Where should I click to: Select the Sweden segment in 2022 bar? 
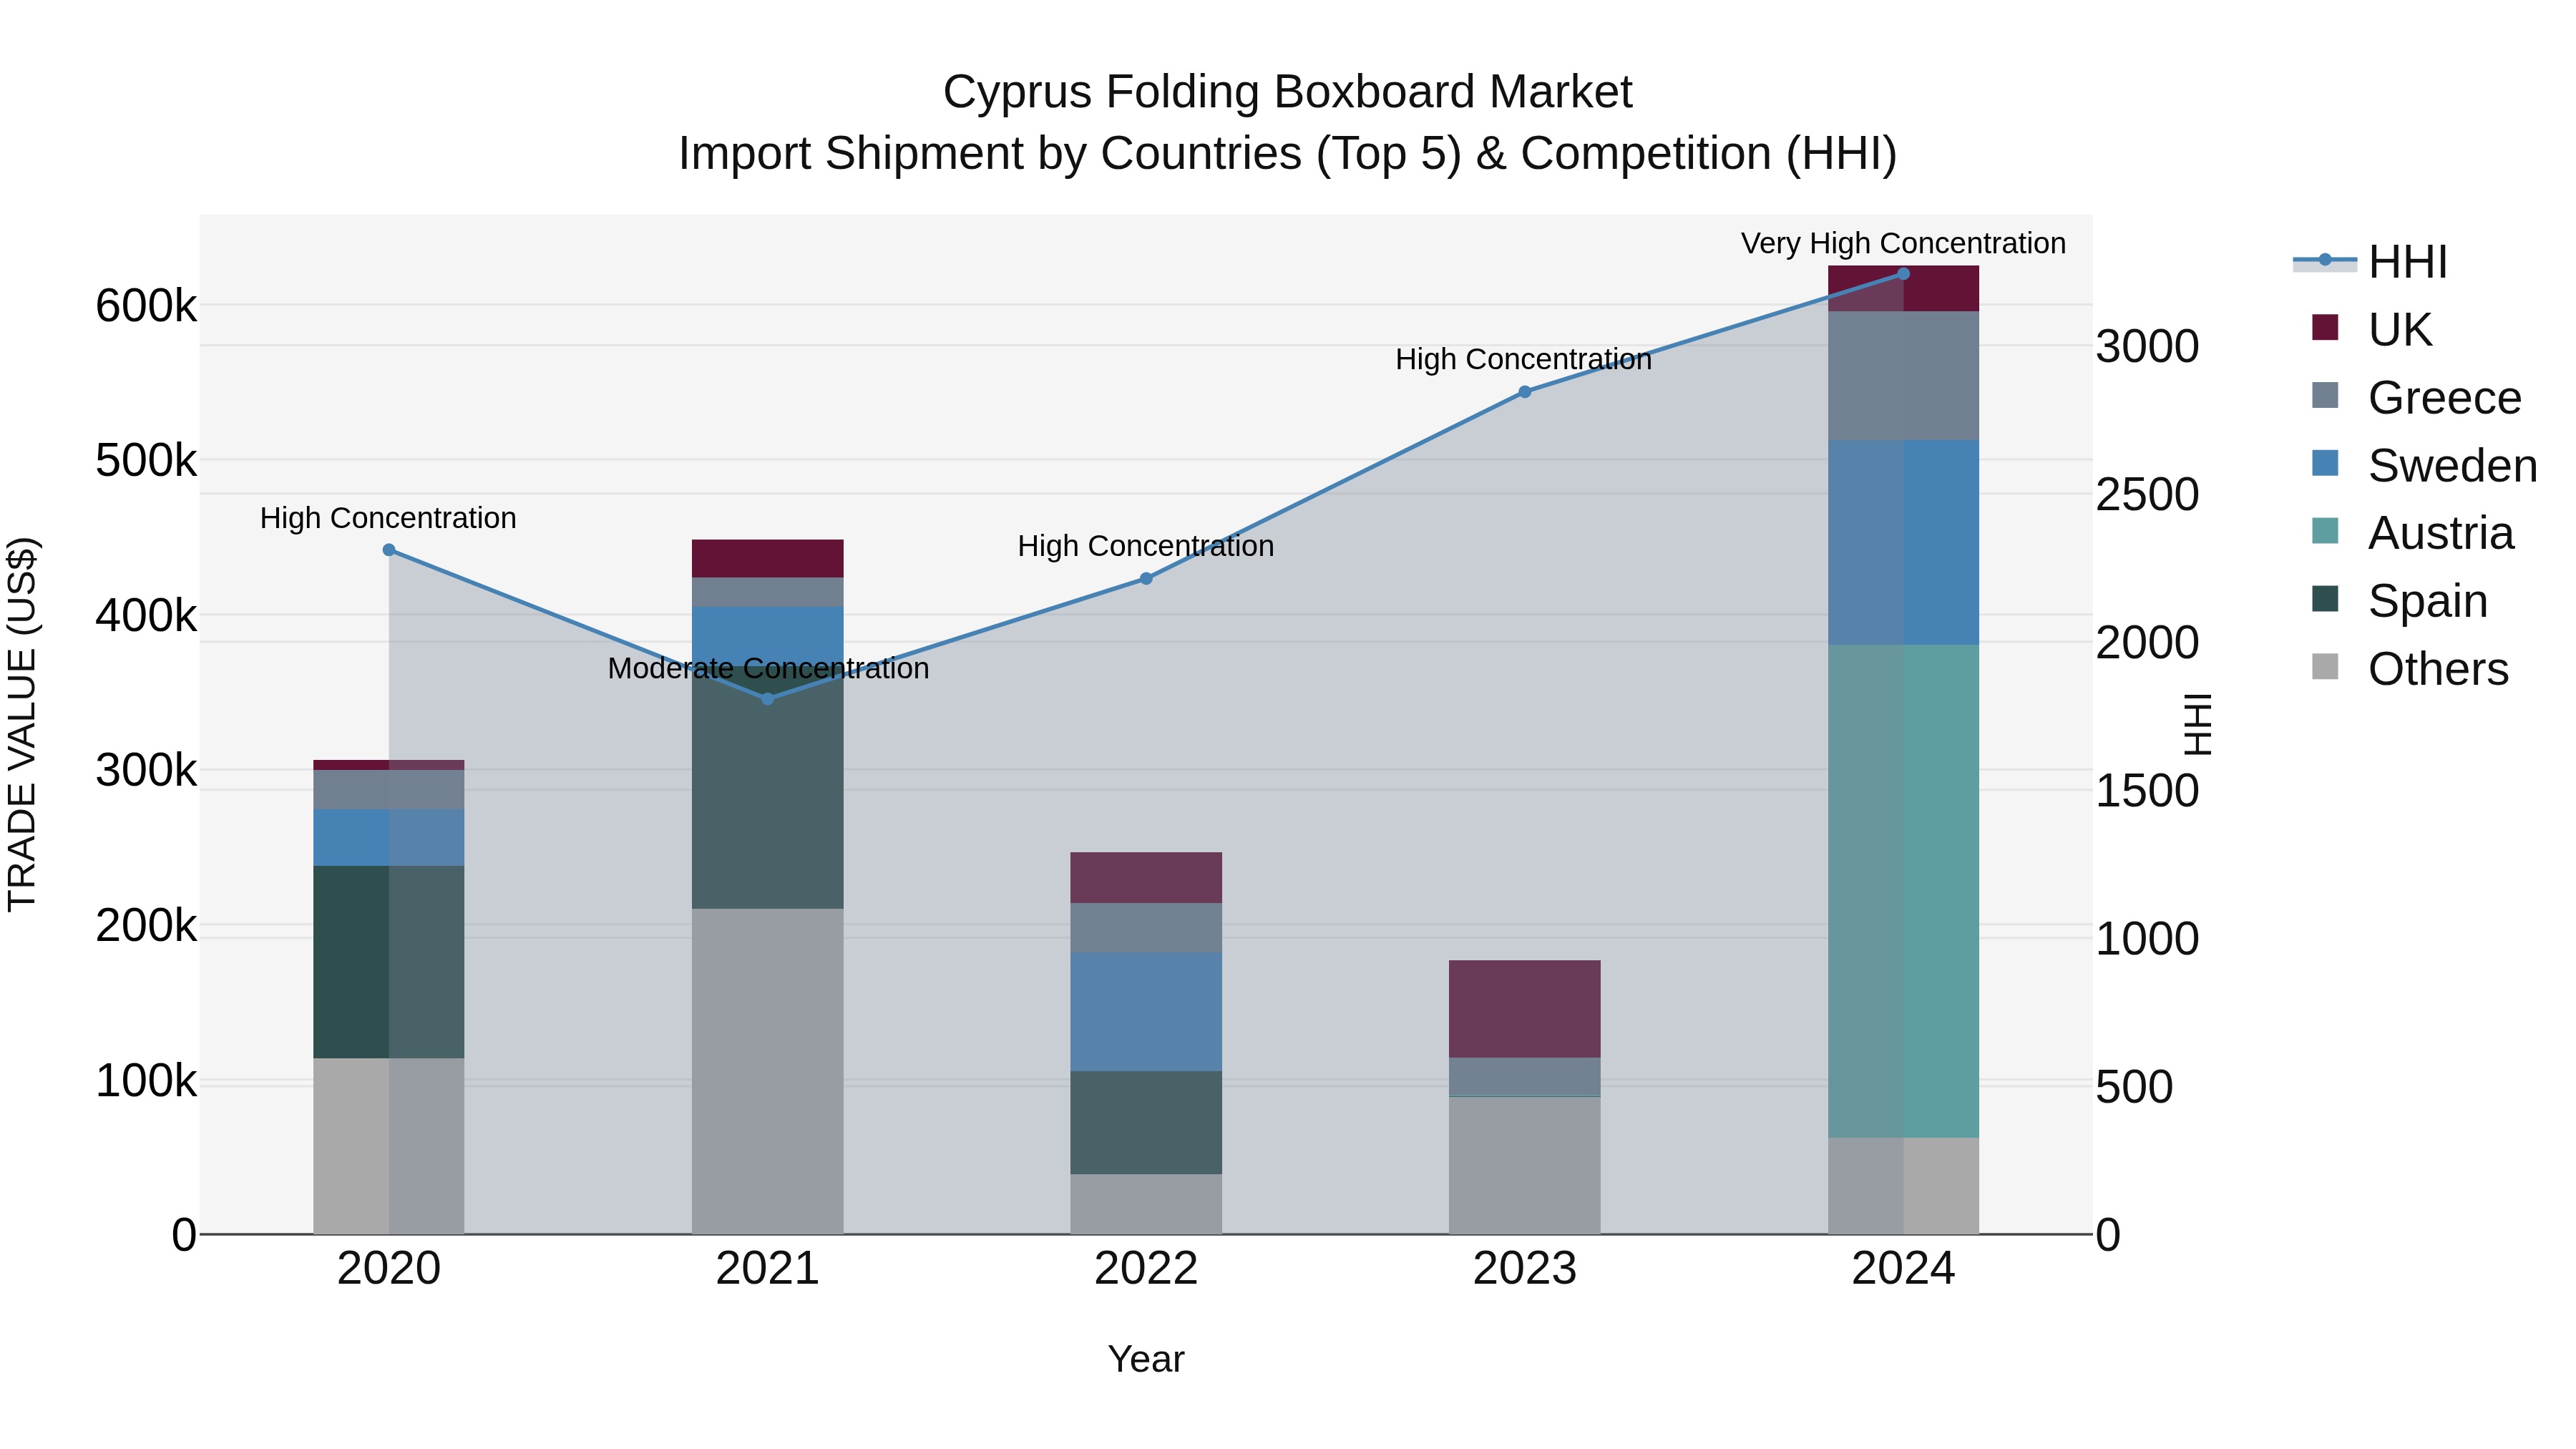(1147, 1012)
